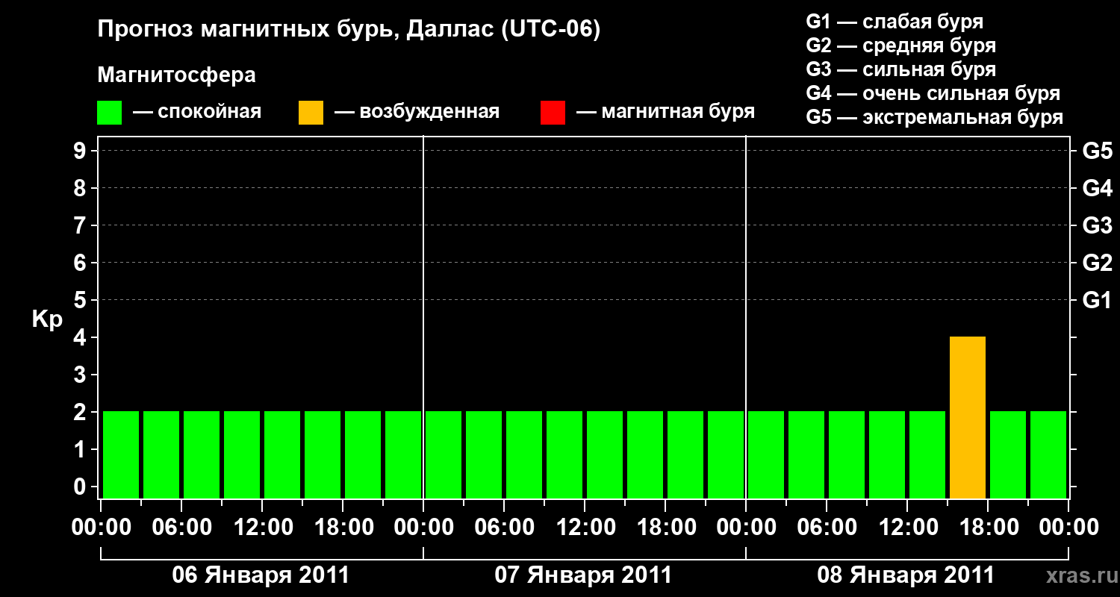This screenshot has width=1120, height=597.
Task: Click the '— спокойная' legend label
Action: [197, 112]
